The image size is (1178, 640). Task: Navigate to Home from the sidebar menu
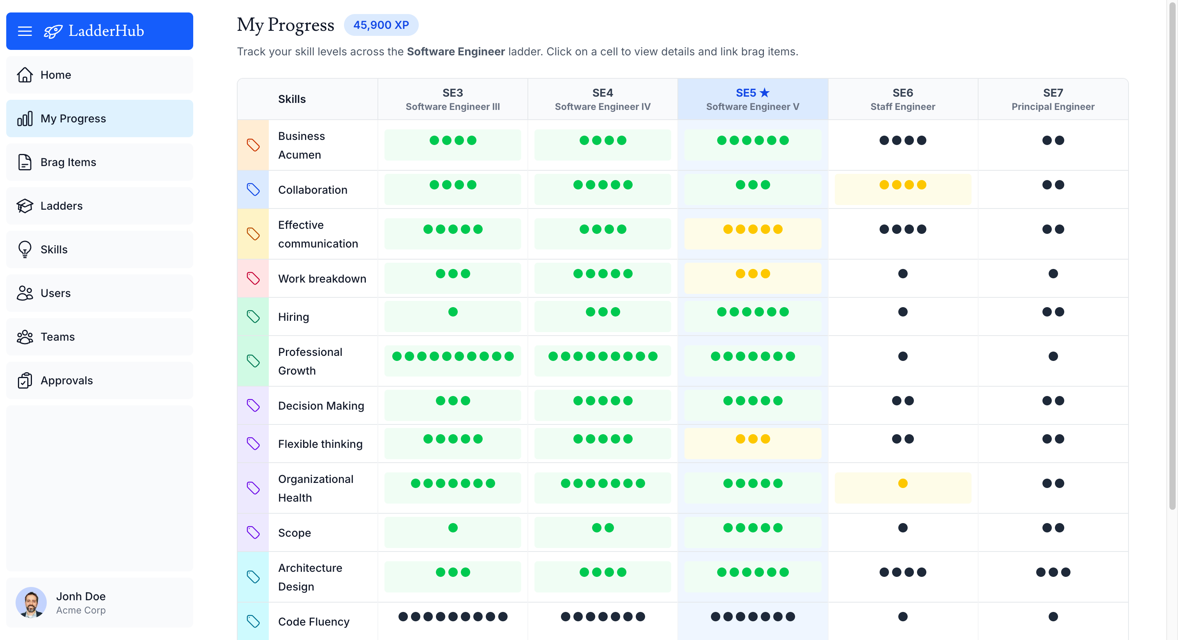pyautogui.click(x=55, y=74)
